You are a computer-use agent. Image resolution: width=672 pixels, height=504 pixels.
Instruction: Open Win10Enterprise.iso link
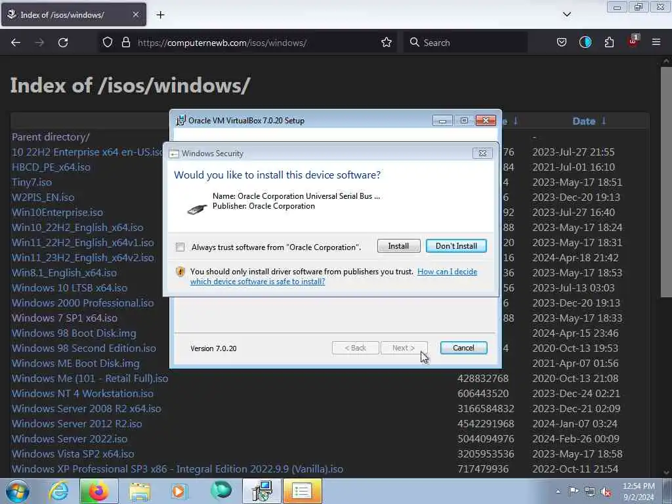pos(58,212)
